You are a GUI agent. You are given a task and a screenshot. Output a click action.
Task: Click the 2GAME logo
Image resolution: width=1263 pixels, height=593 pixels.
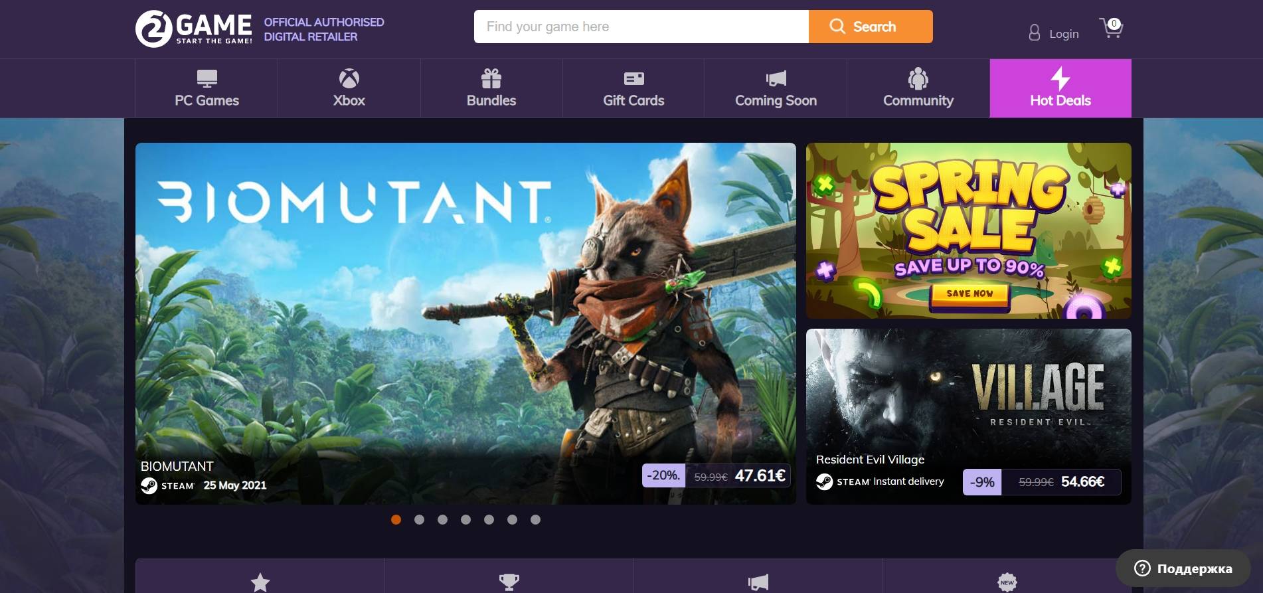point(194,29)
